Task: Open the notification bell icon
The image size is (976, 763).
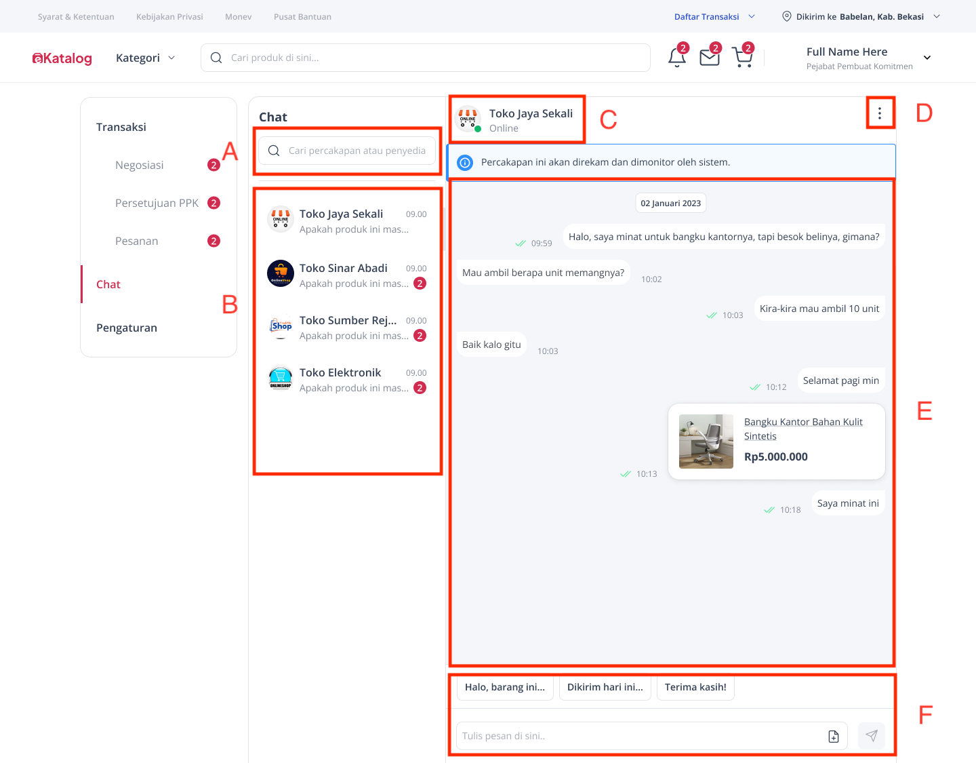Action: tap(676, 58)
